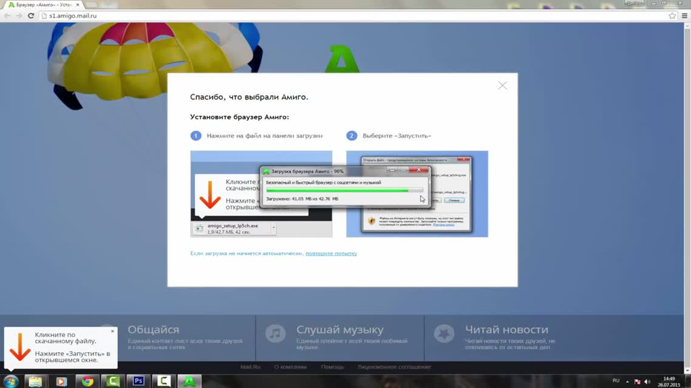
Task: Open Photoshop from the taskbar
Action: pos(138,381)
